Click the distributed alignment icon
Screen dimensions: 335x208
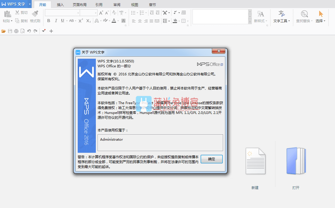(157, 21)
